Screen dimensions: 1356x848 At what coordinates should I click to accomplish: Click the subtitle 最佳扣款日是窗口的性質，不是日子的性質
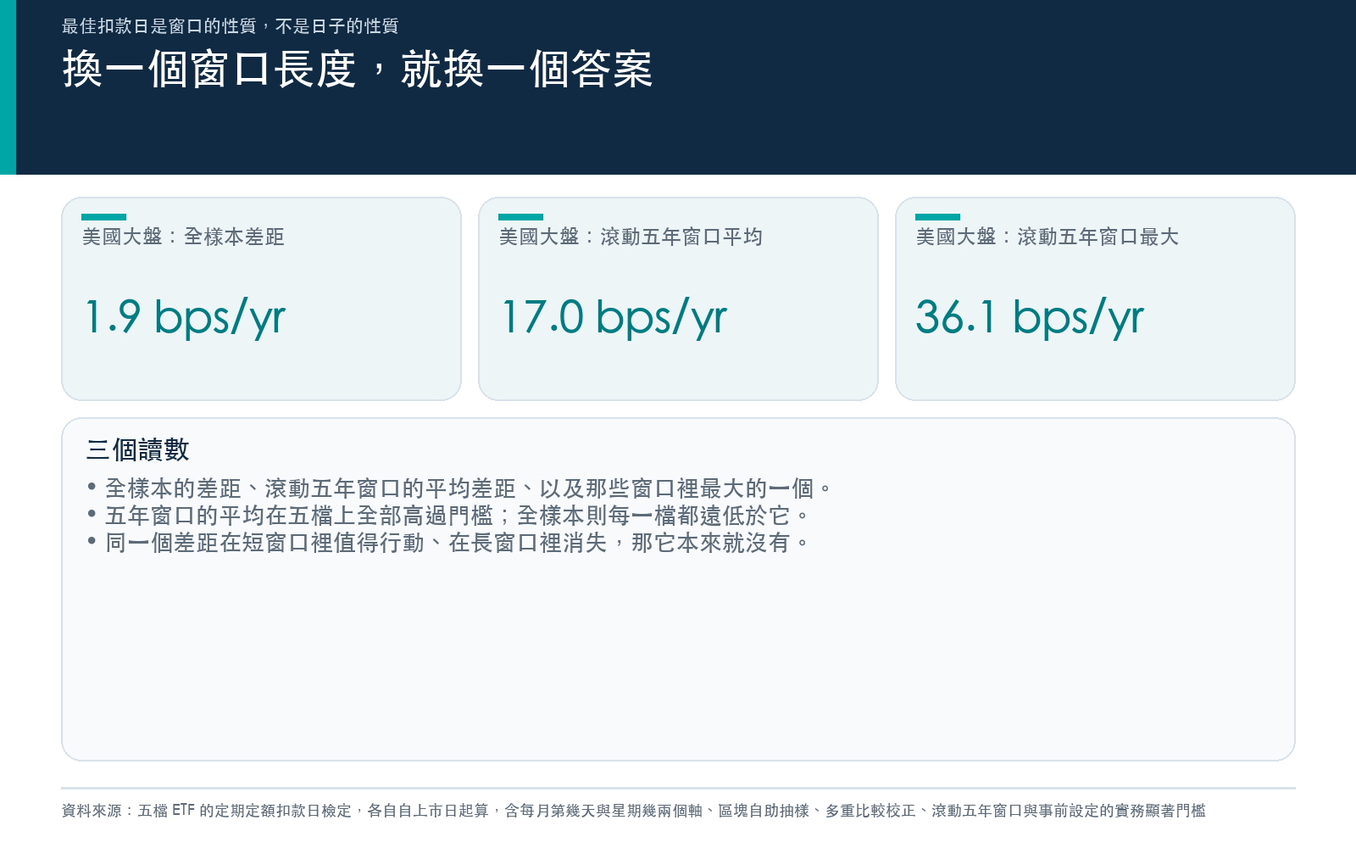tap(230, 26)
